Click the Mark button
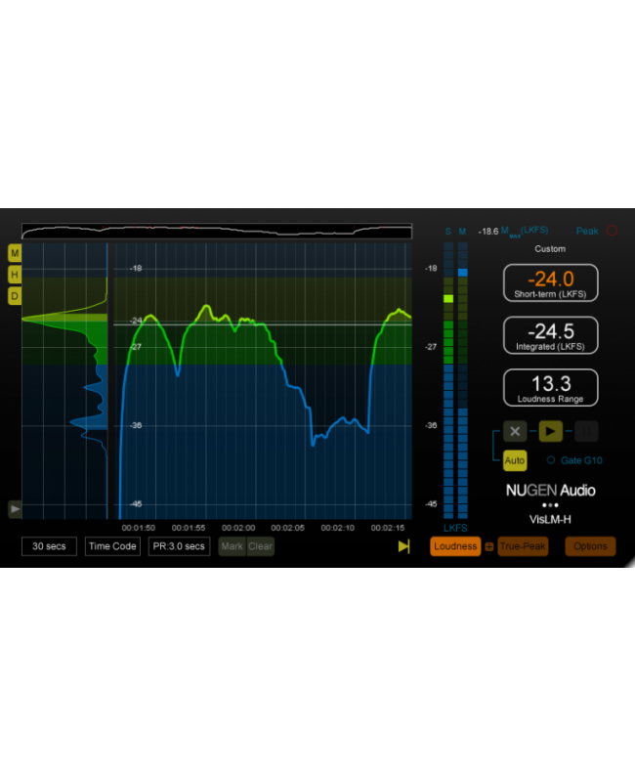The width and height of the screenshot is (635, 776). click(x=232, y=546)
